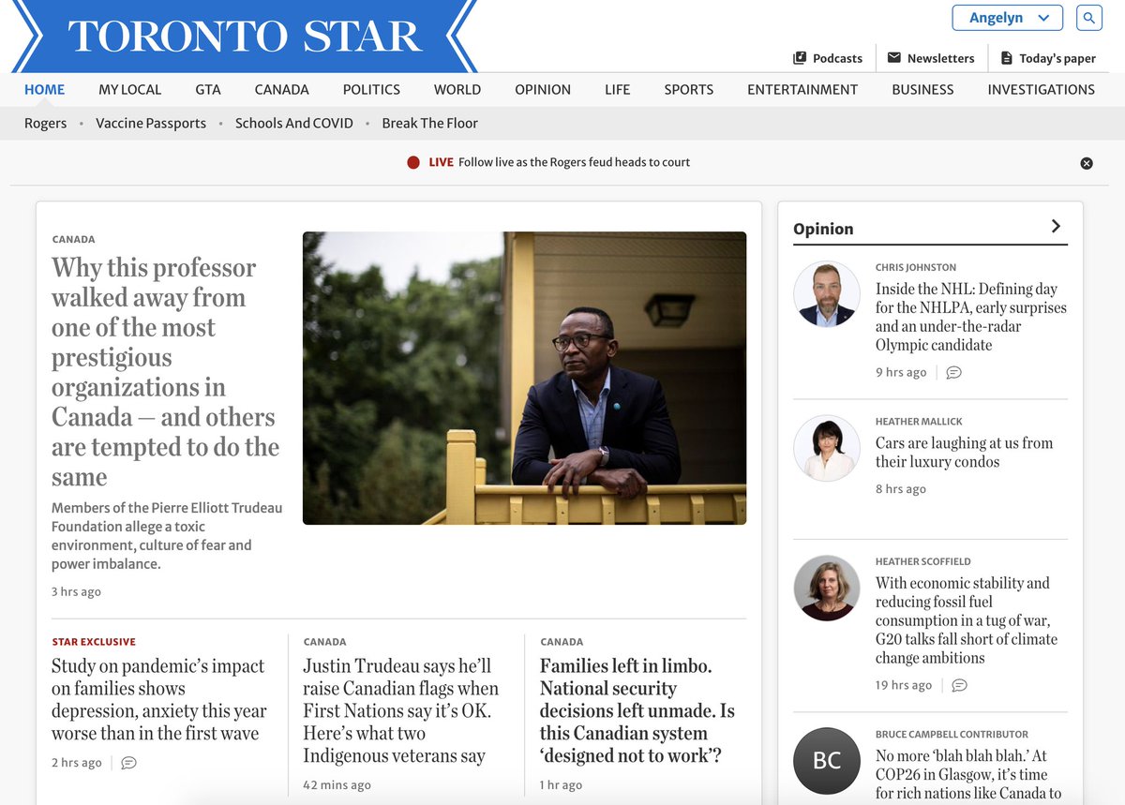Click the Toronto Star logo
Viewport: 1125px width, 805px height.
(244, 36)
